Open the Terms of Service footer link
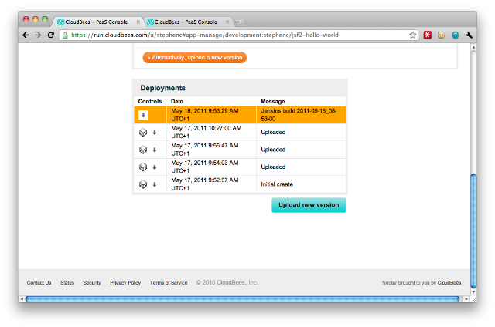495x327 pixels. 169,282
